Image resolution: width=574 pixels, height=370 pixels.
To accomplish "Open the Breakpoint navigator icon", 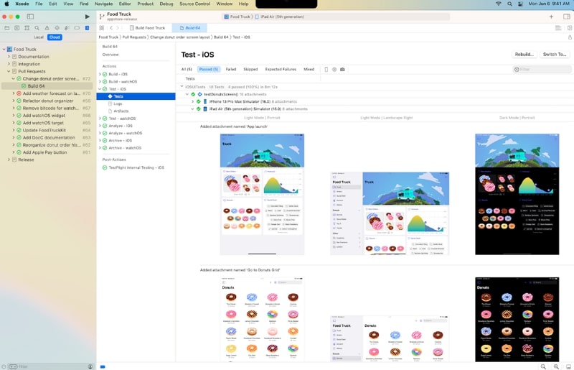I will pos(77,28).
